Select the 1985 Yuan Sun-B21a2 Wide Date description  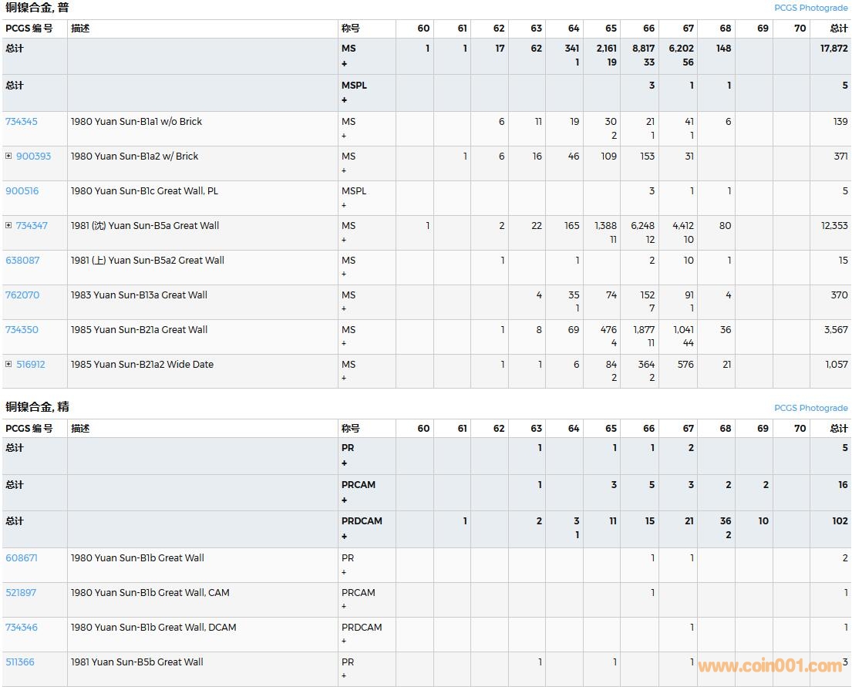142,364
